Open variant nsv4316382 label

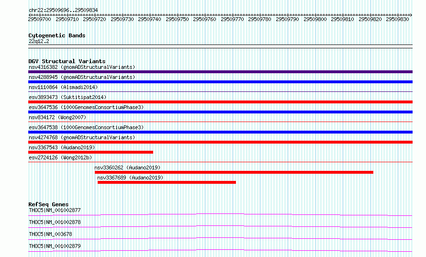(82, 67)
